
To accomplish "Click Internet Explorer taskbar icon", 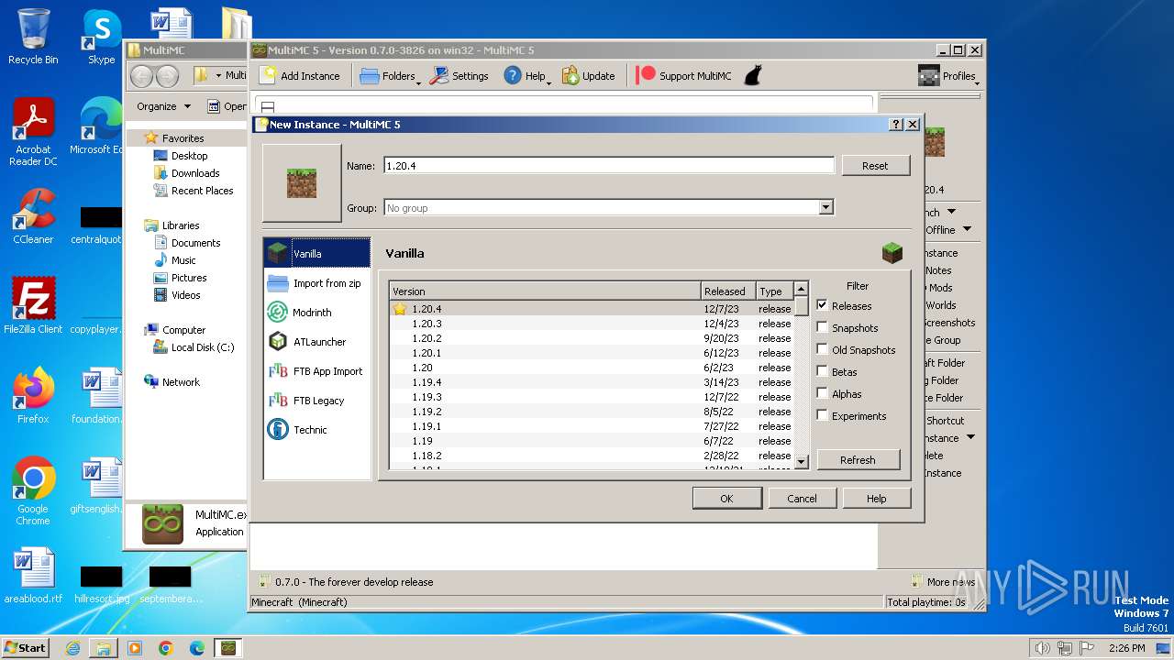I will pos(72,648).
